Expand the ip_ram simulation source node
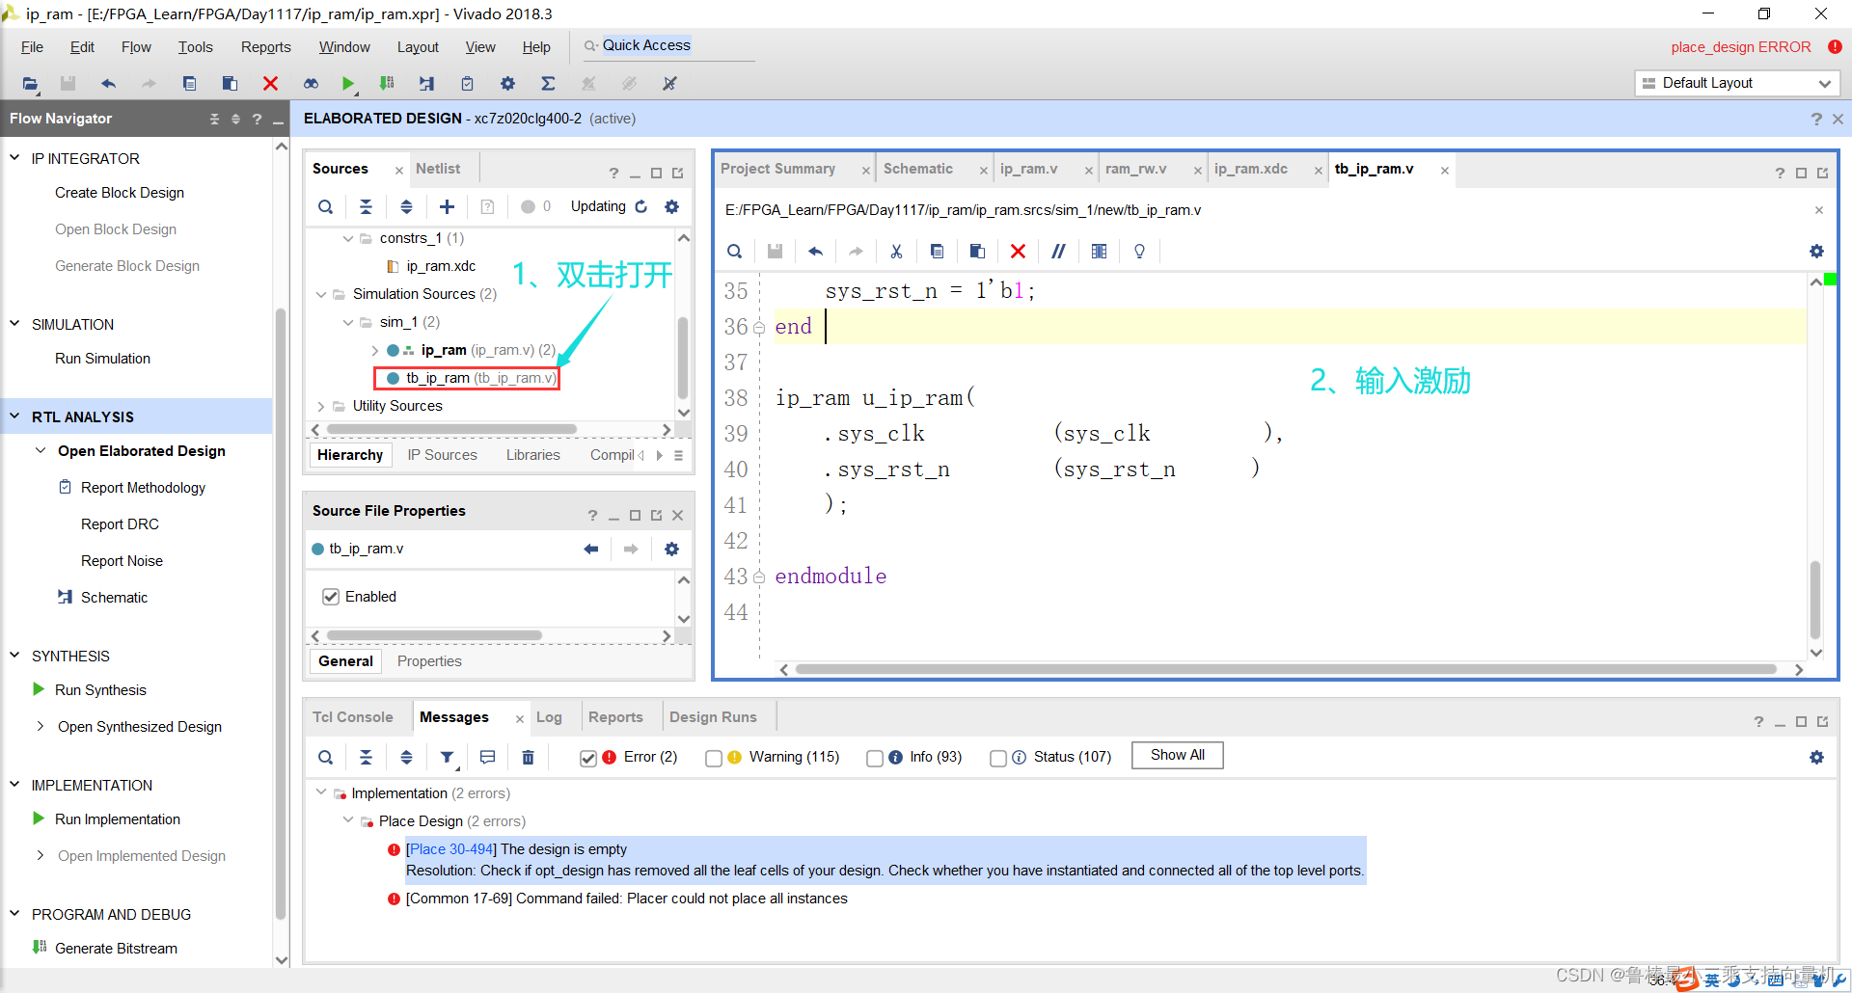 (x=375, y=350)
